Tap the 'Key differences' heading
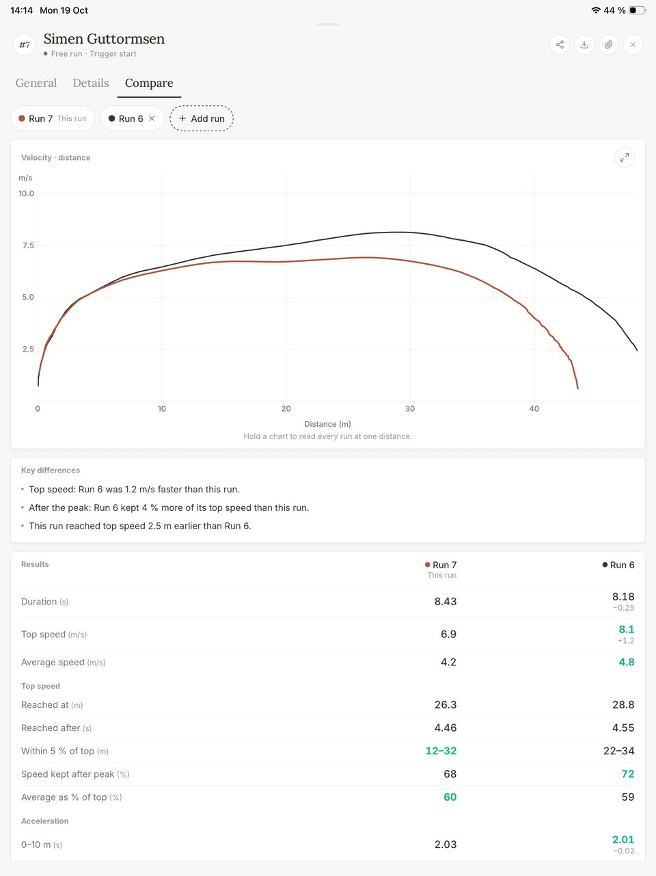 point(51,470)
